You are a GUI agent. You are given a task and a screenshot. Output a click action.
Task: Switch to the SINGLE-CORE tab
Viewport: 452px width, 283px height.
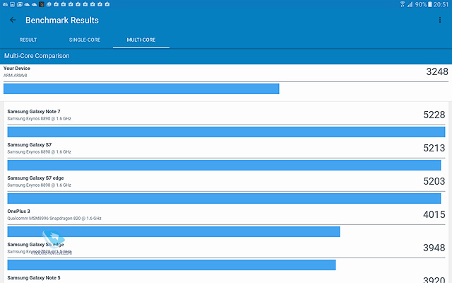click(85, 40)
